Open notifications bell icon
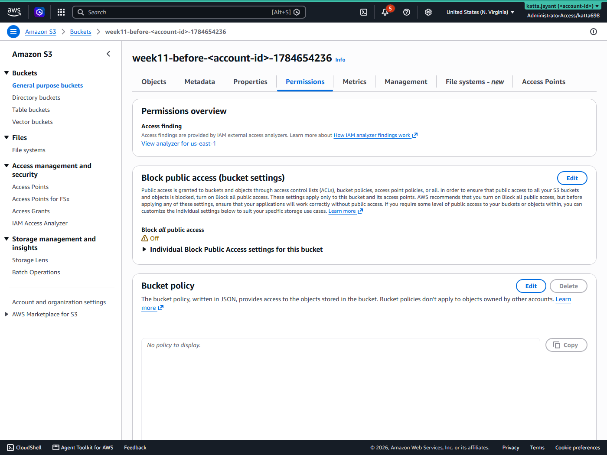 pyautogui.click(x=385, y=12)
